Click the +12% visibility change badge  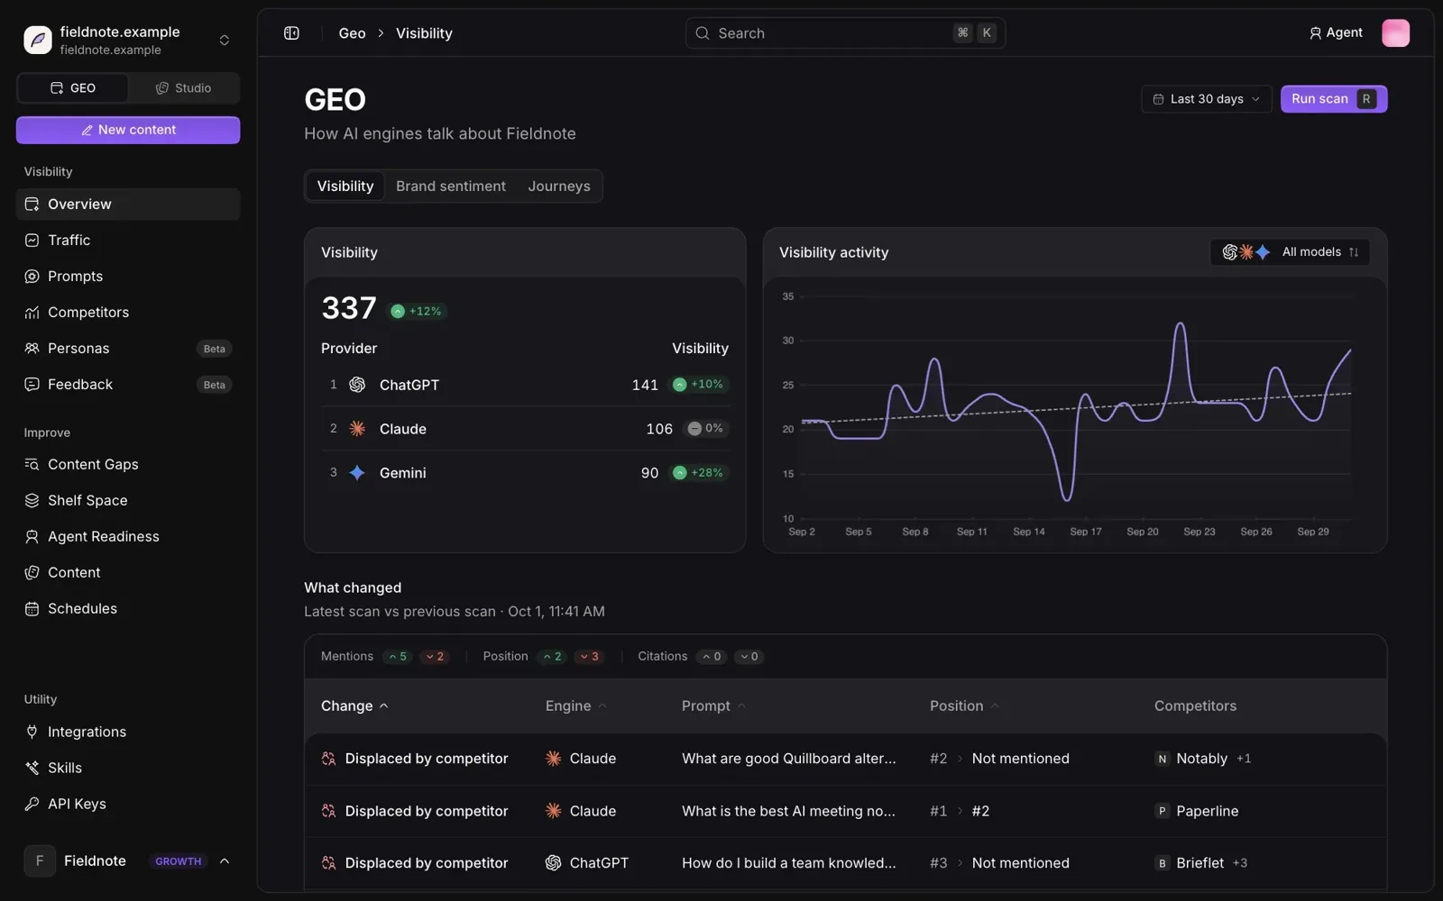[x=417, y=312]
